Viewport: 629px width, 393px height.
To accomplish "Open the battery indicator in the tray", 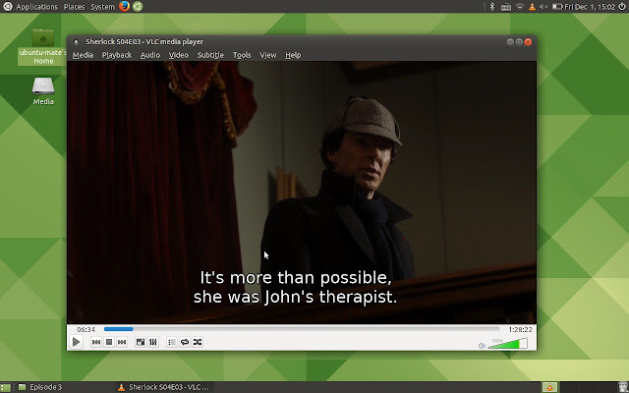I will (x=557, y=7).
